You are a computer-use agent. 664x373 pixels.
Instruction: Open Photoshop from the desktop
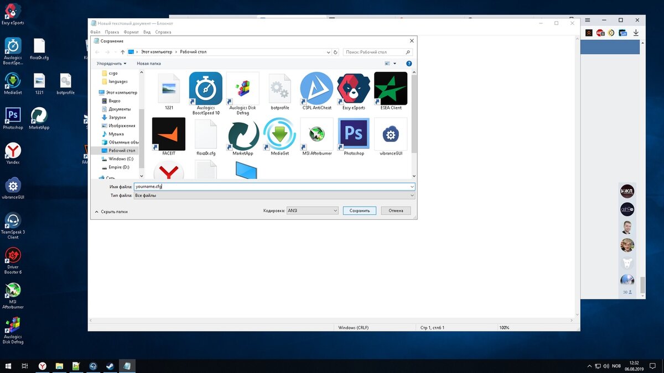[x=13, y=118]
